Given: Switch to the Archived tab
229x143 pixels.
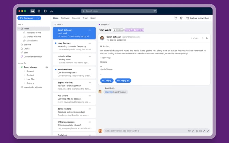Looking at the screenshot, I should (x=65, y=18).
